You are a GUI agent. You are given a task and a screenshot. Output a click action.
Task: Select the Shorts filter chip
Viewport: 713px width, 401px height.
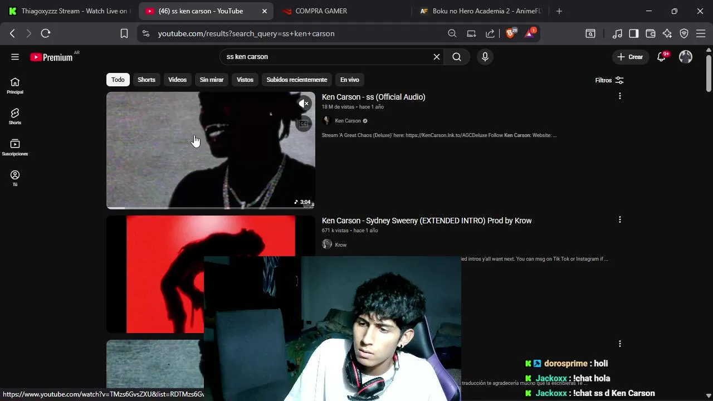click(x=146, y=80)
